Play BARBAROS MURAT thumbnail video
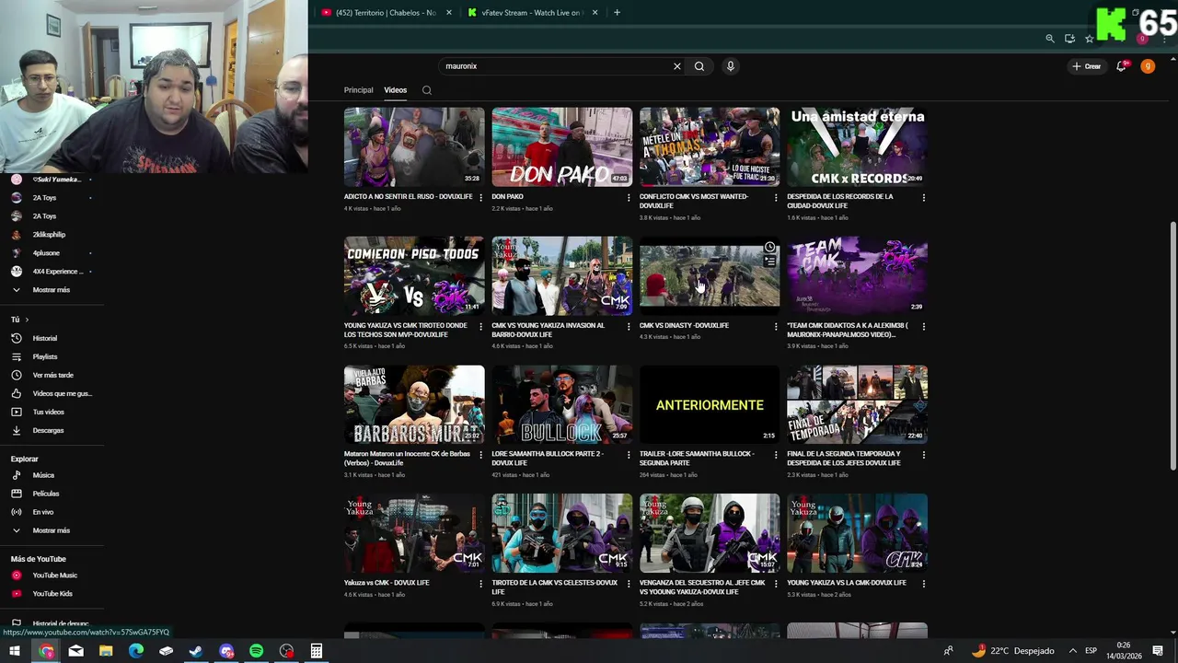The image size is (1178, 663). pyautogui.click(x=414, y=404)
